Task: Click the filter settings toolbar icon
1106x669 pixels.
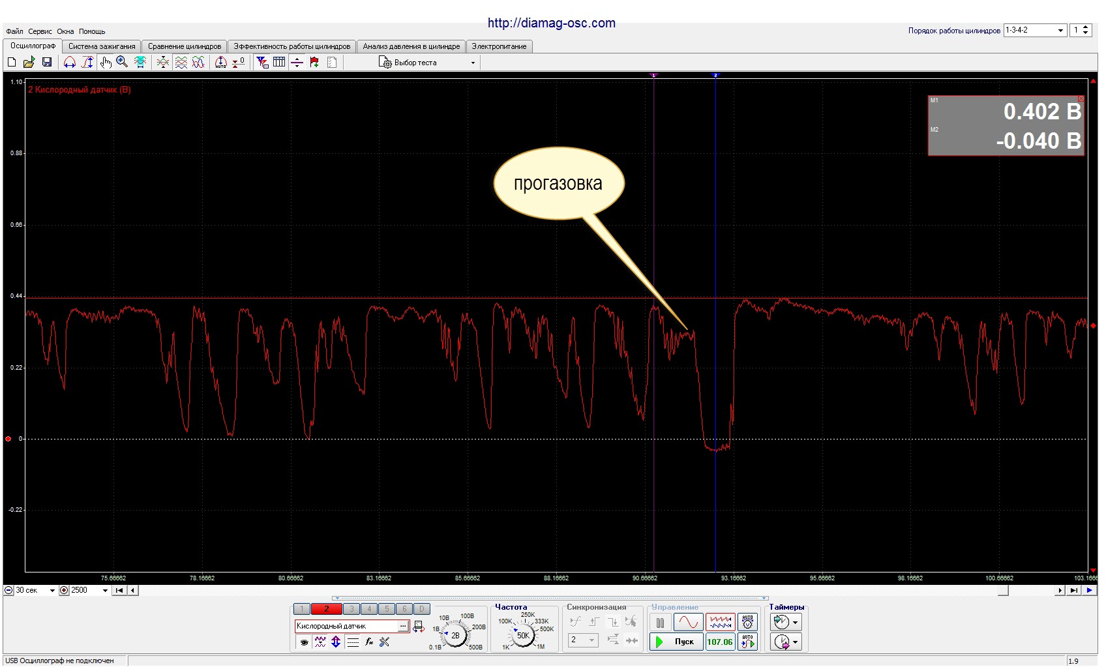Action: click(262, 62)
